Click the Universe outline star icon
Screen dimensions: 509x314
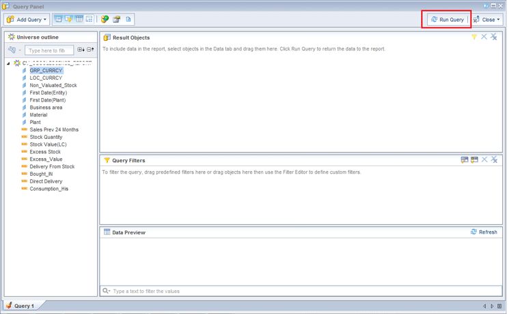12,37
